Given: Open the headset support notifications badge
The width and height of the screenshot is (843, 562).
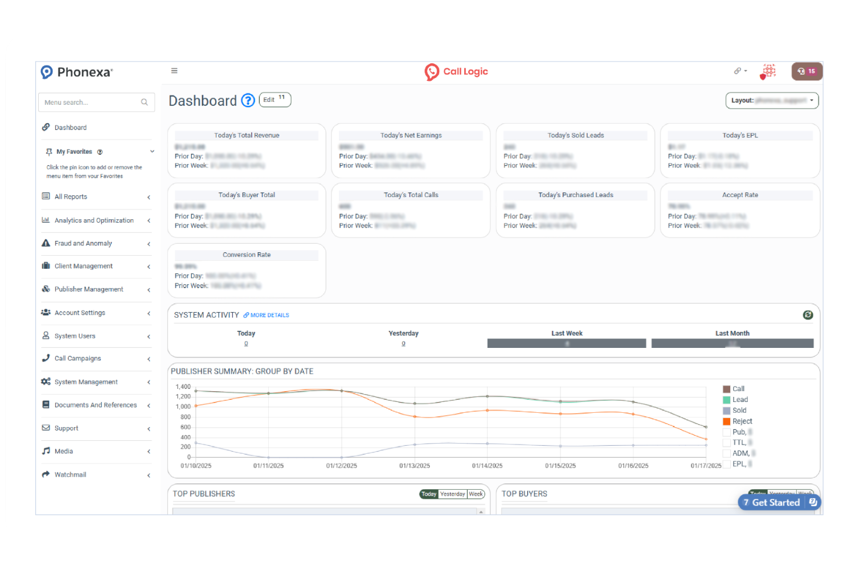Looking at the screenshot, I should click(806, 71).
